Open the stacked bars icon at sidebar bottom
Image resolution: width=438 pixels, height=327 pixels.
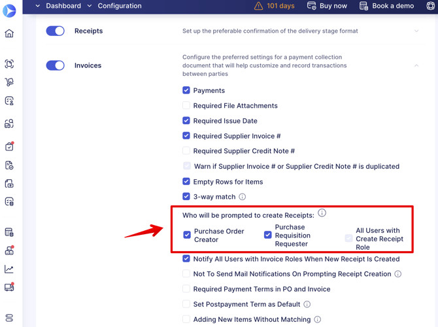point(9,318)
